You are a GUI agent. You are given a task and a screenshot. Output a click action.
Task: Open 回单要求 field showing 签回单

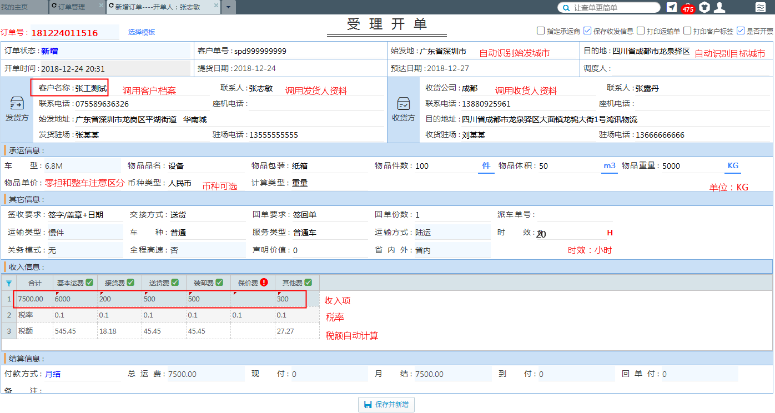click(x=330, y=215)
